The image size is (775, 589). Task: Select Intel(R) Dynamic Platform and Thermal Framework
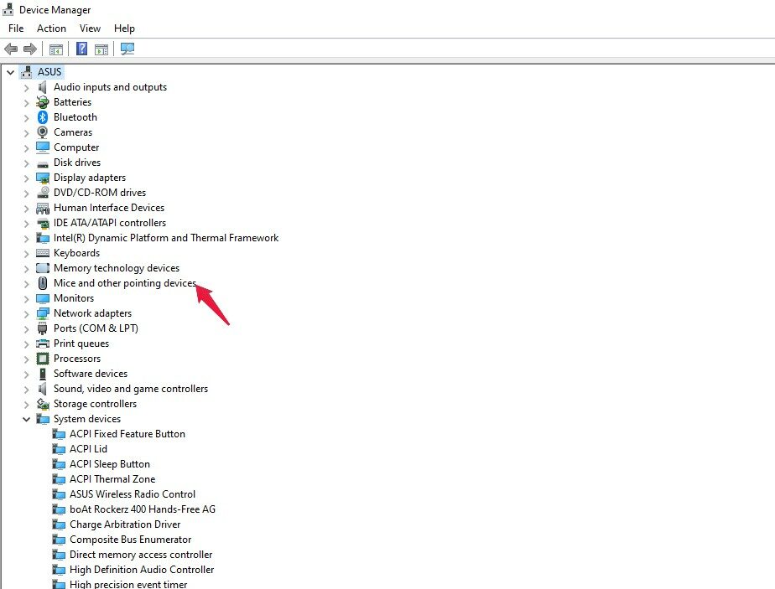(166, 238)
